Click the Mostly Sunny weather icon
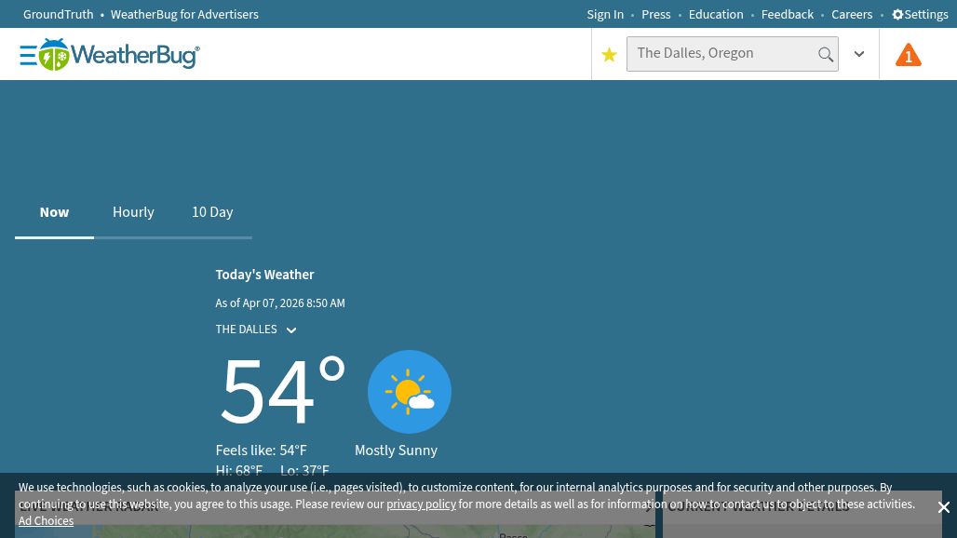This screenshot has height=538, width=957. click(x=409, y=392)
